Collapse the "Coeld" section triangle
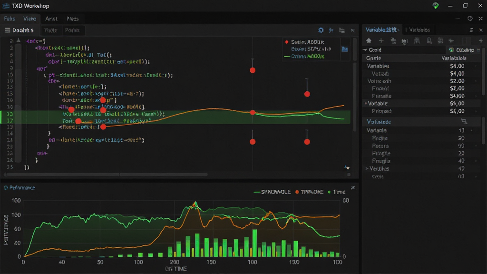The height and width of the screenshot is (274, 487). (365, 50)
